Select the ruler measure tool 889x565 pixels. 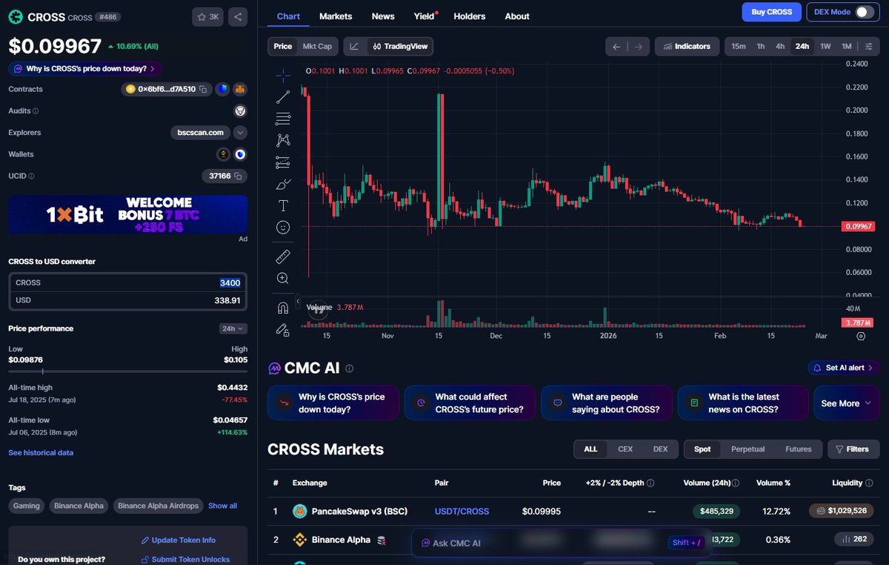pyautogui.click(x=283, y=257)
